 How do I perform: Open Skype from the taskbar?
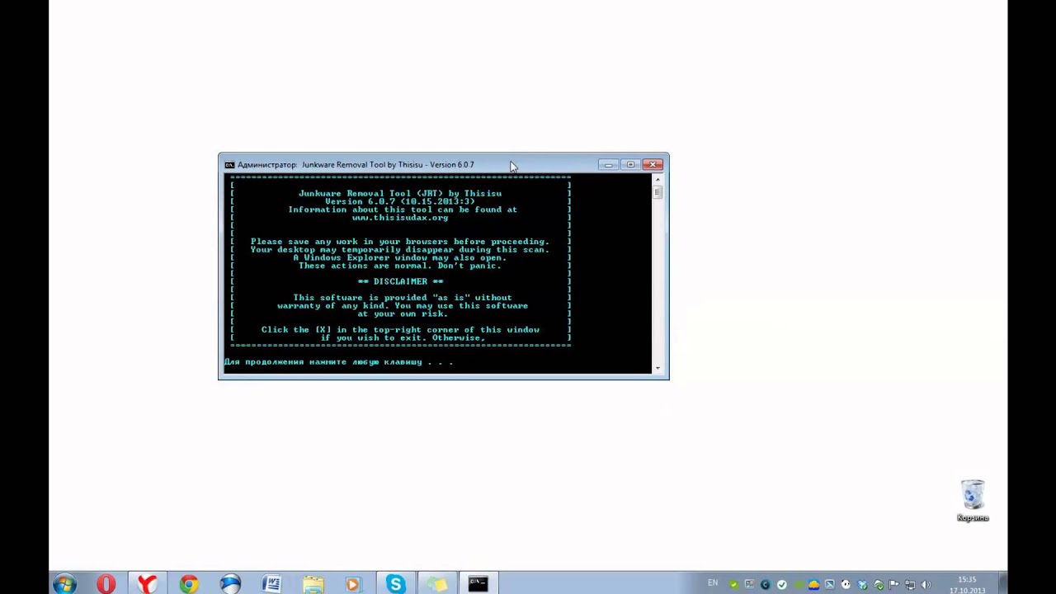click(395, 584)
